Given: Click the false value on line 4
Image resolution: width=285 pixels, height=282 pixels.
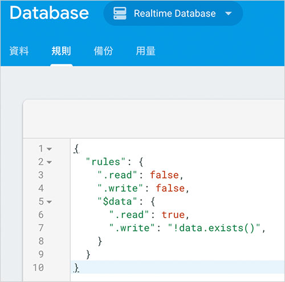Looking at the screenshot, I should point(170,188).
